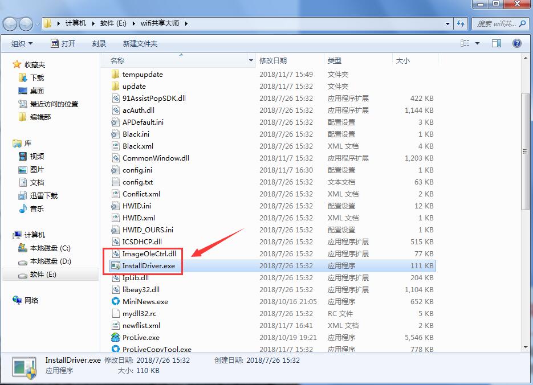Viewport: 533px width, 385px height.
Task: Click 计算机 in the address breadcrumb
Action: point(75,24)
